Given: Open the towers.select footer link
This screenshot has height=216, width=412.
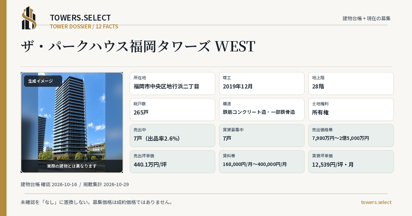Looking at the screenshot, I should [376, 202].
